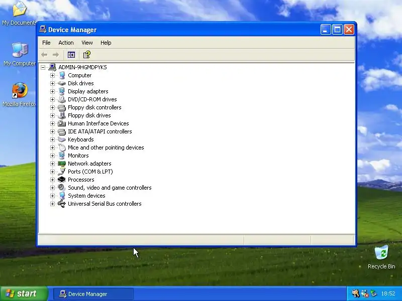Select the Floppy disk controllers icon
The image size is (402, 301).
[x=62, y=107]
